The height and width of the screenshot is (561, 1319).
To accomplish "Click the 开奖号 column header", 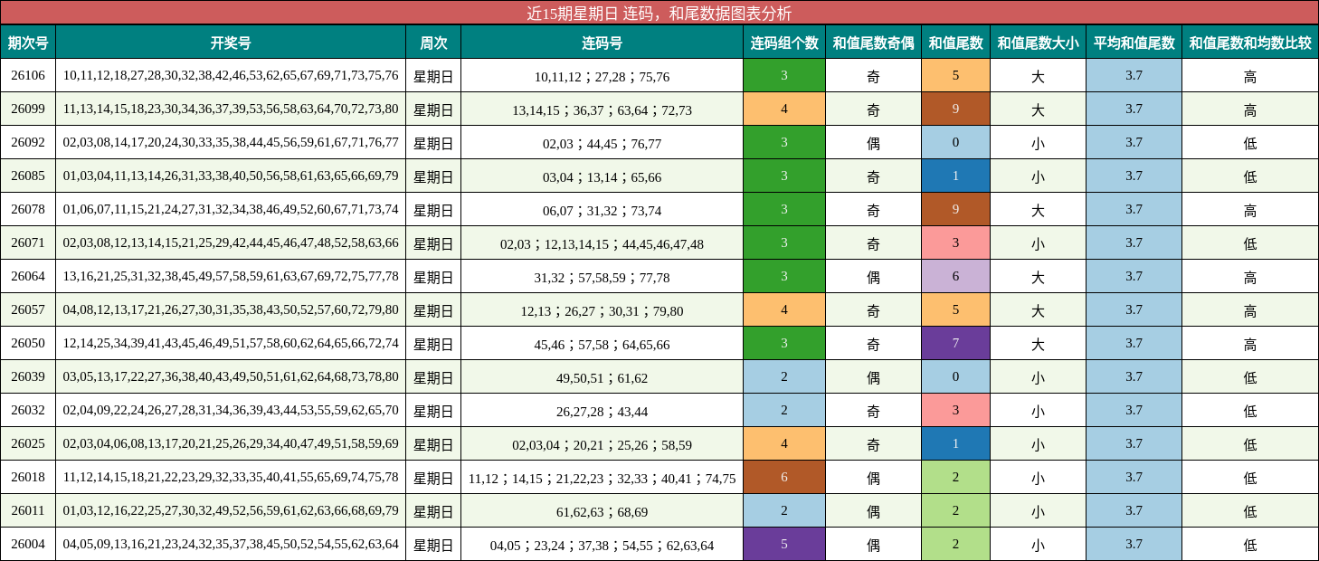I will pos(231,43).
